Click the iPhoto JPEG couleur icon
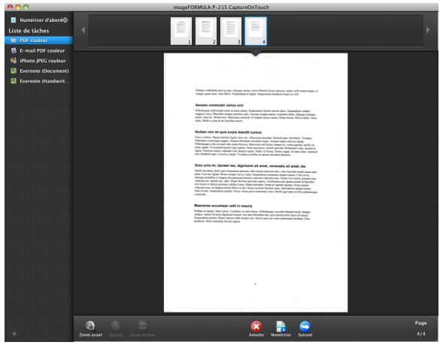Image resolution: width=440 pixels, height=345 pixels. tap(14, 61)
